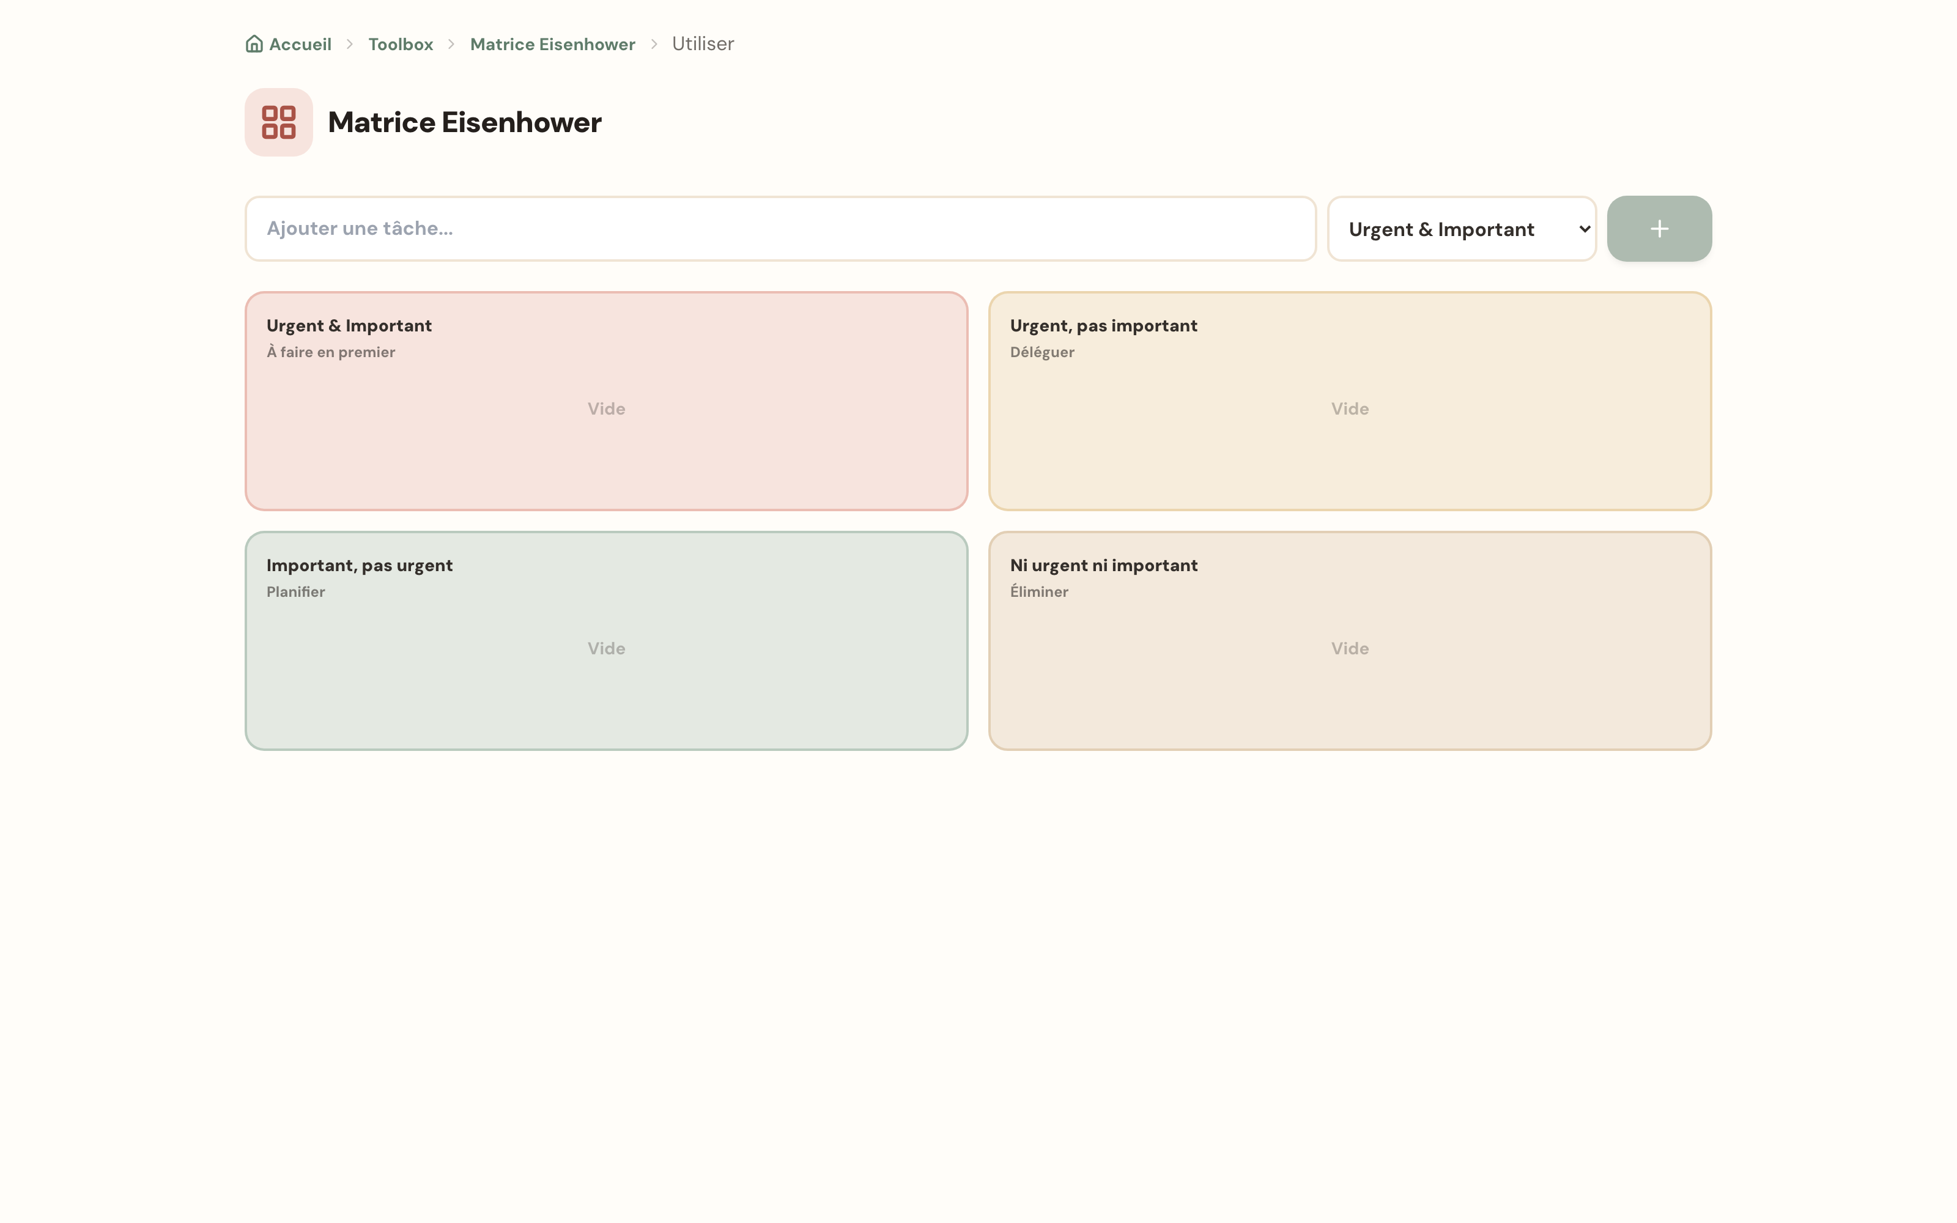The height and width of the screenshot is (1223, 1957).
Task: Click the 'À faire en premier' subtitle
Action: [x=331, y=352]
